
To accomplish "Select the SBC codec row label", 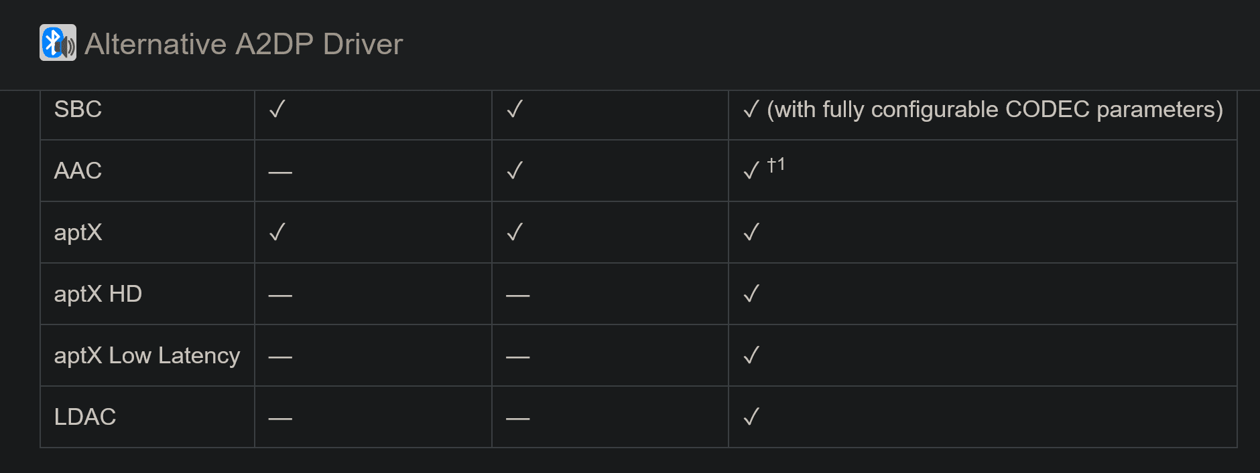I will coord(78,109).
